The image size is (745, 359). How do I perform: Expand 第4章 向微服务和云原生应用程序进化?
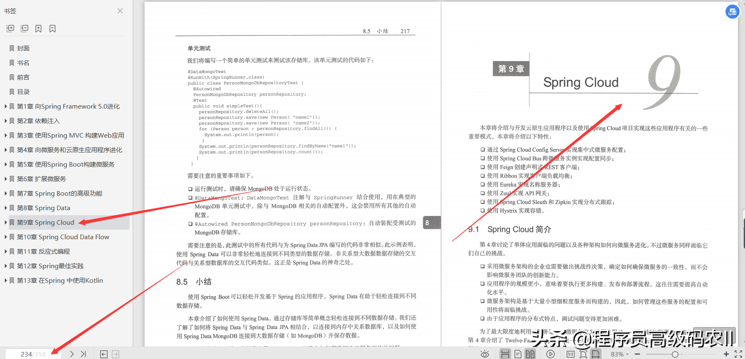click(5, 150)
